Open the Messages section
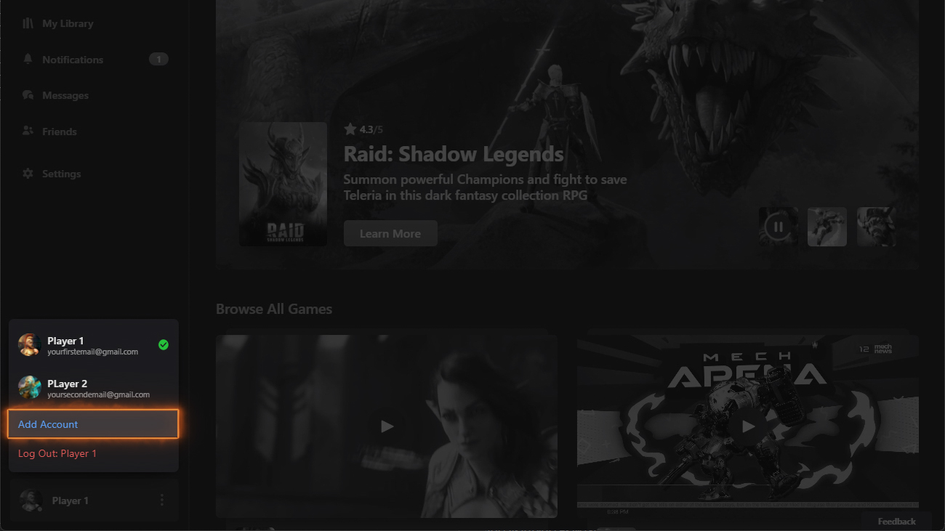Image resolution: width=945 pixels, height=531 pixels. 56,95
